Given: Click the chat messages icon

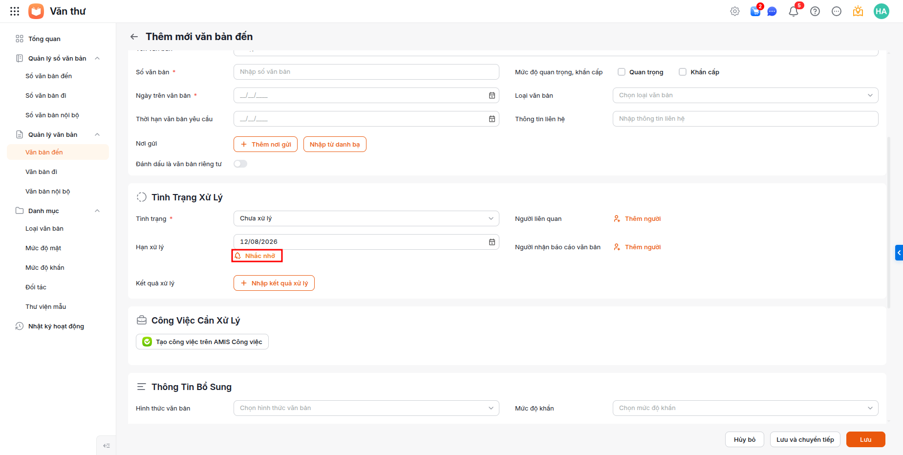Looking at the screenshot, I should coord(772,11).
